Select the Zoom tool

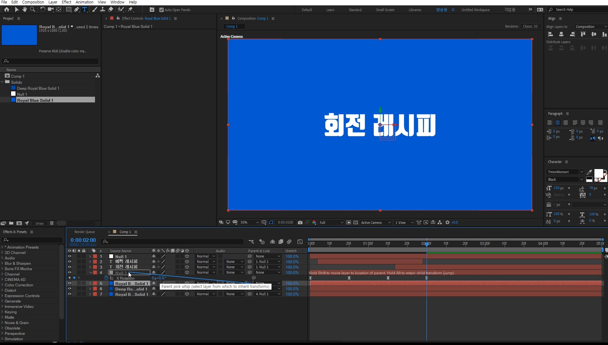coord(32,10)
